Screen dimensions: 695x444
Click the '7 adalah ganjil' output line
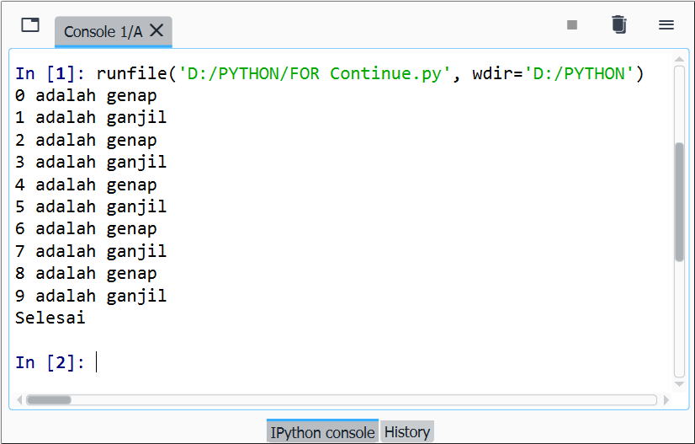(91, 251)
